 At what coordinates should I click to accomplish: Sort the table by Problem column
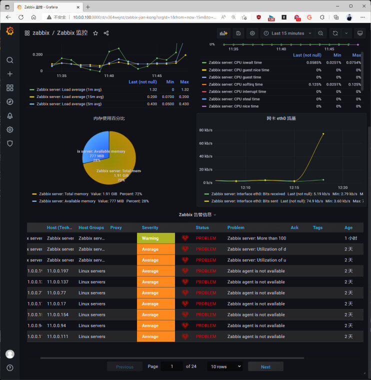pyautogui.click(x=236, y=227)
